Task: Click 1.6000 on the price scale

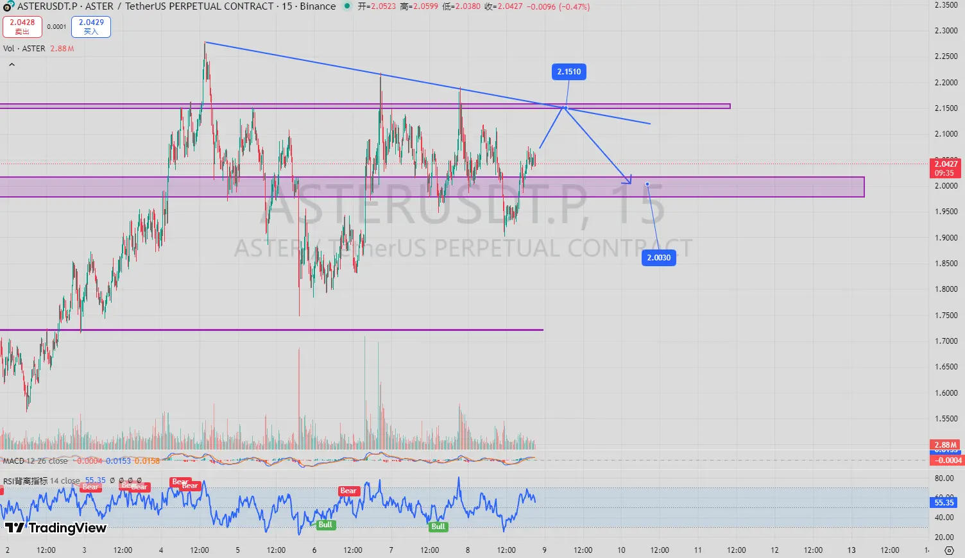Action: [x=946, y=393]
